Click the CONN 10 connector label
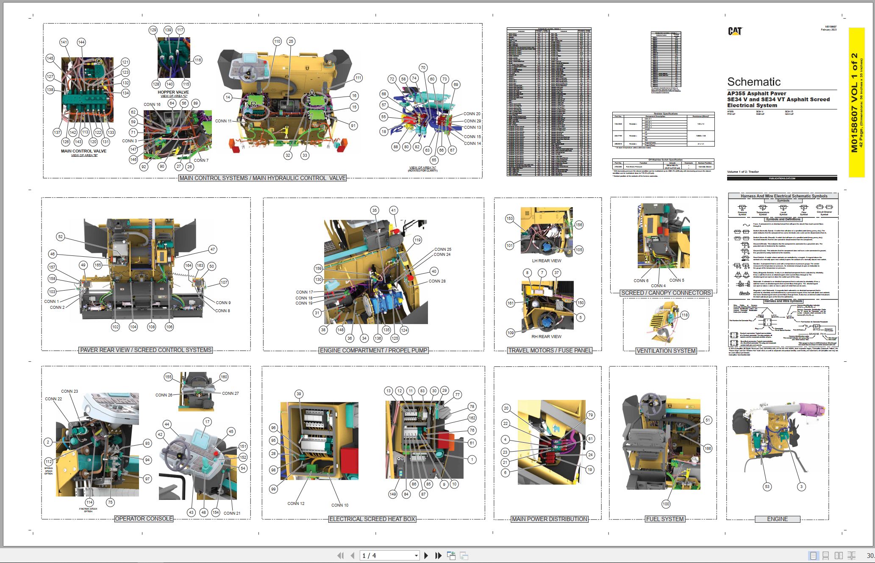 pyautogui.click(x=340, y=505)
